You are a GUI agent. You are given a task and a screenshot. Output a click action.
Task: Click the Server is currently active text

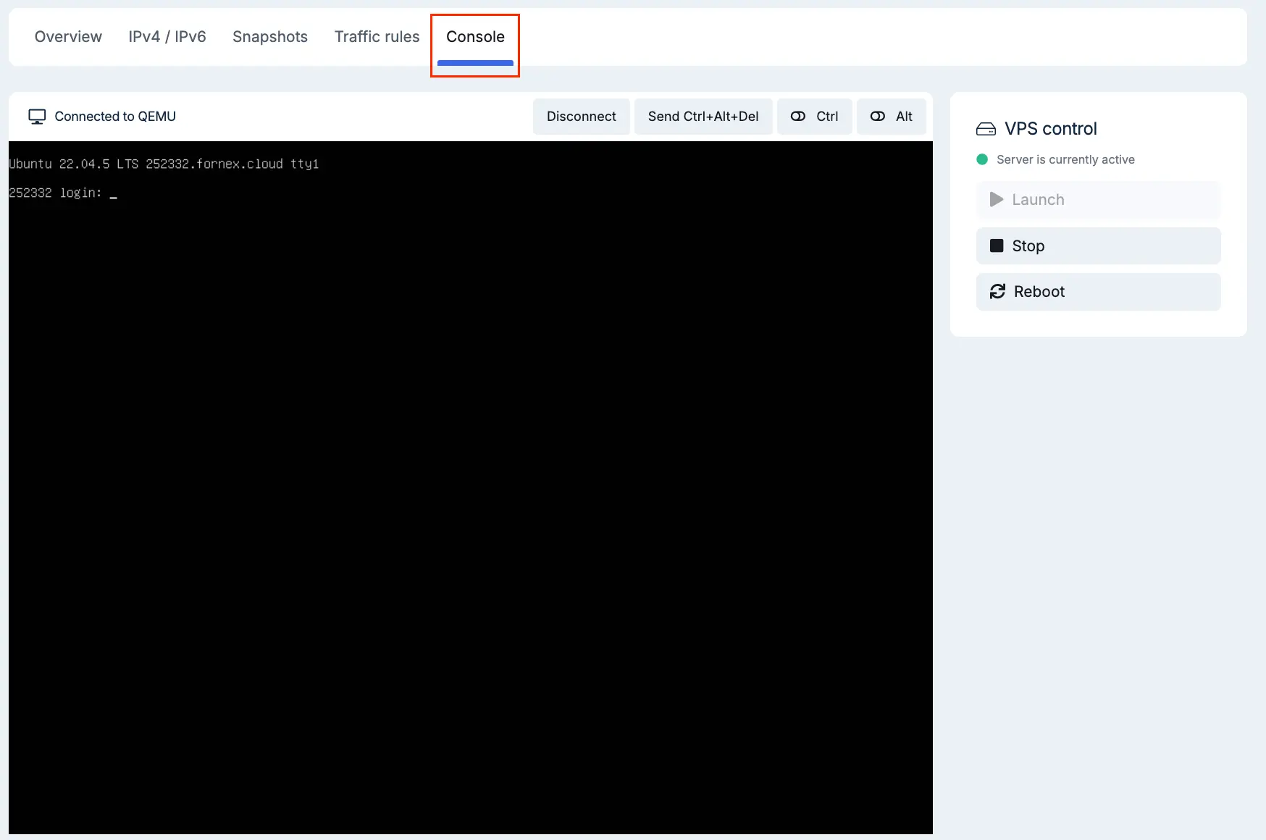(1065, 159)
